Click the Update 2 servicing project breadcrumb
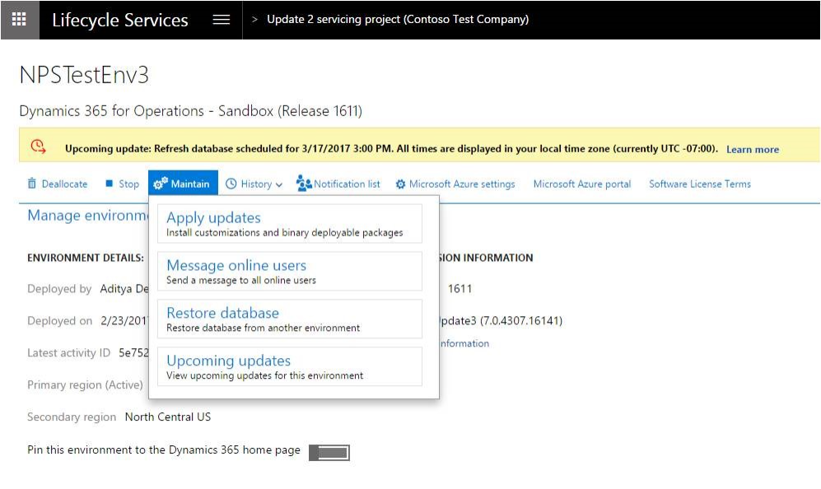The image size is (821, 489). [398, 19]
